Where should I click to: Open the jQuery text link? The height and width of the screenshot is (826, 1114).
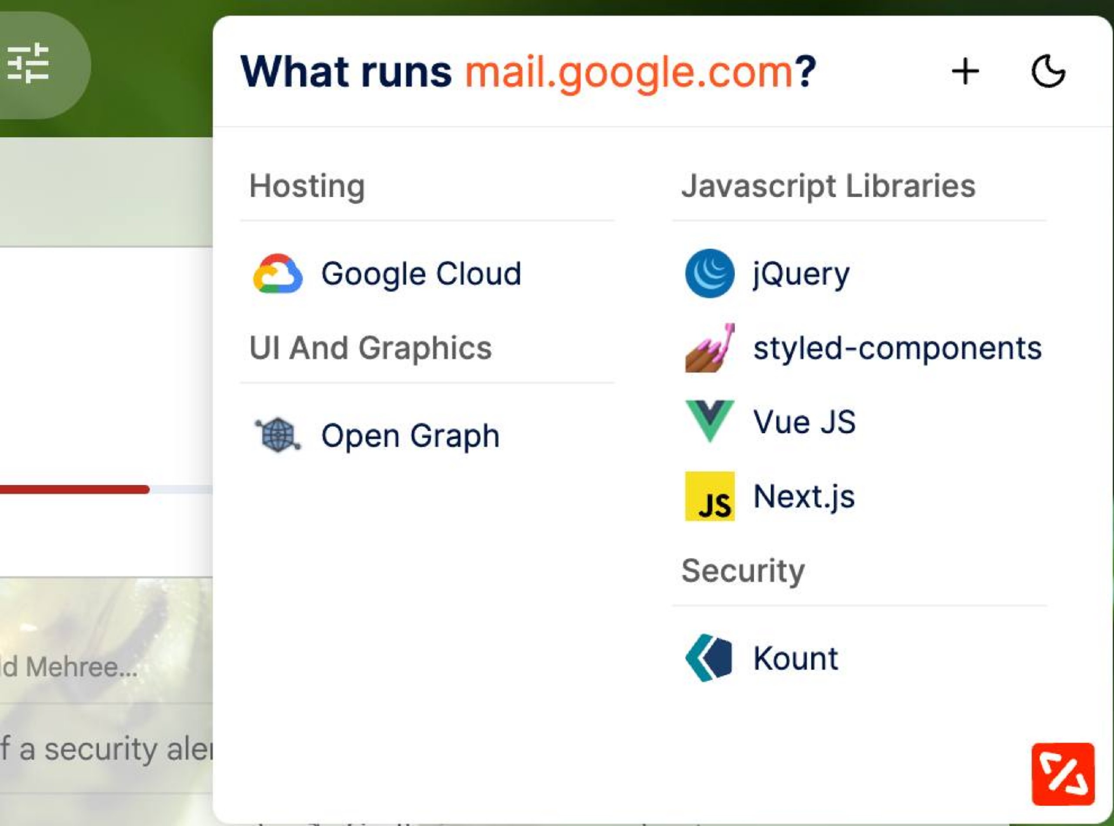(x=802, y=273)
